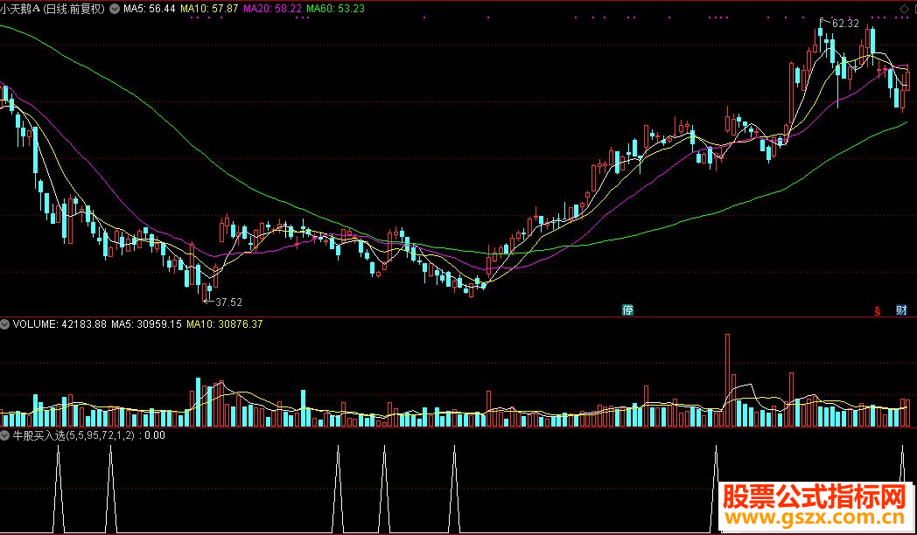This screenshot has height=535, width=917.
Task: Select the MA20: 58.22 label
Action: (x=272, y=9)
